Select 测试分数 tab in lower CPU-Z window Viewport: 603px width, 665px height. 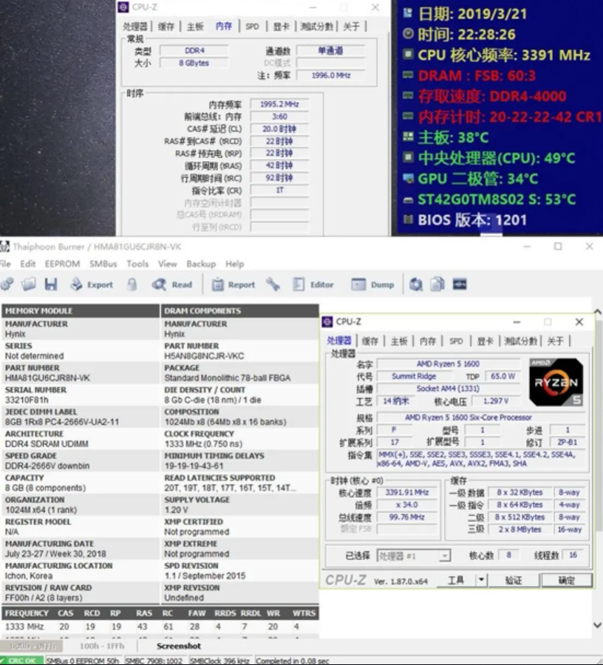point(520,341)
